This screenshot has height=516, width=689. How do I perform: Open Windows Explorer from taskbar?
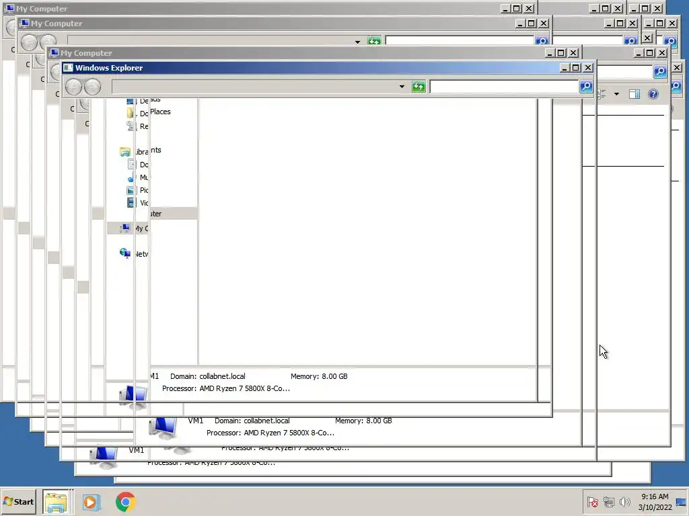click(56, 502)
